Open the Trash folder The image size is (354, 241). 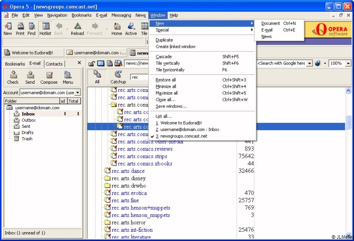(27, 139)
